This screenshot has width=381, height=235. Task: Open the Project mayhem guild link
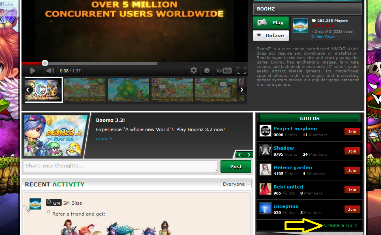click(x=295, y=129)
